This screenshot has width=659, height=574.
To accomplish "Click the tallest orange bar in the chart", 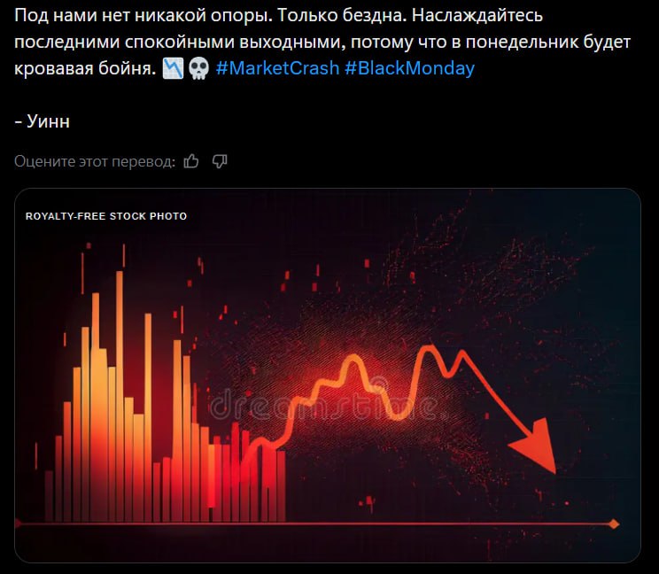I will click(x=120, y=395).
